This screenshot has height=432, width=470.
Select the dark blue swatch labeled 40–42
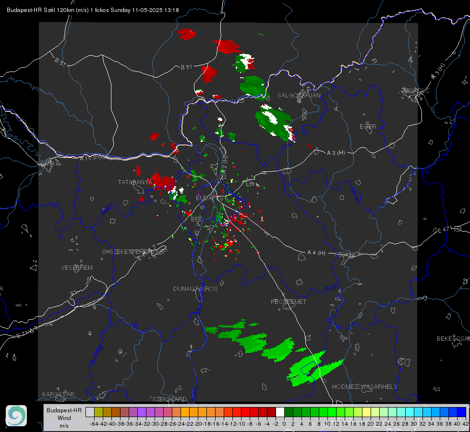[x=462, y=412]
